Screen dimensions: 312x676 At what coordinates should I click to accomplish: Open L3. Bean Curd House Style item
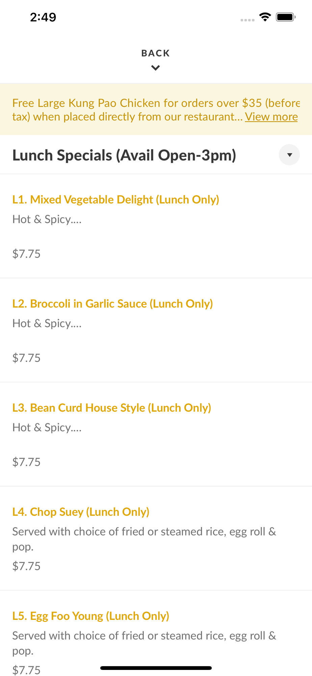click(x=111, y=408)
